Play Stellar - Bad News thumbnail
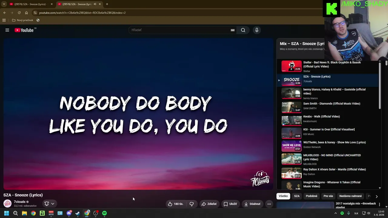 (292, 66)
